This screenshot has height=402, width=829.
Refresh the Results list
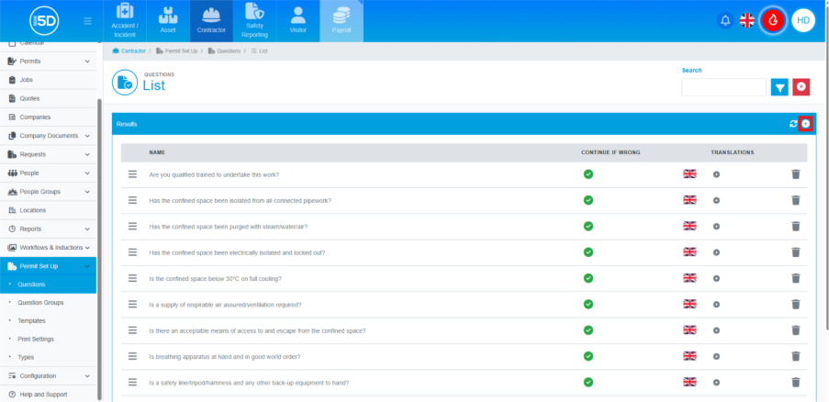(x=793, y=124)
